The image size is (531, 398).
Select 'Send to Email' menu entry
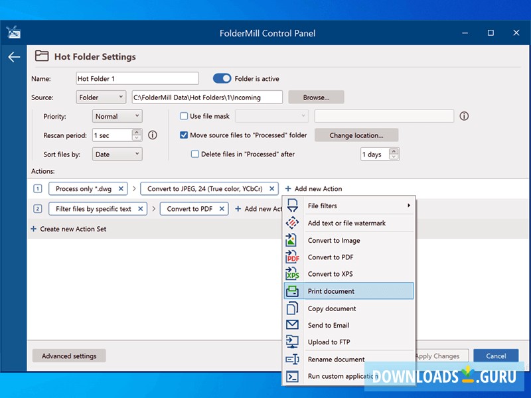(x=349, y=325)
